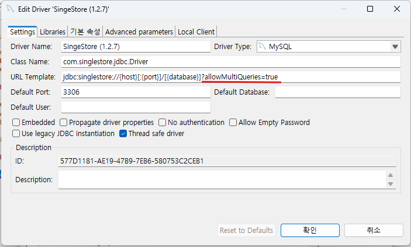
Task: Check the No authentication option
Action: pos(163,122)
